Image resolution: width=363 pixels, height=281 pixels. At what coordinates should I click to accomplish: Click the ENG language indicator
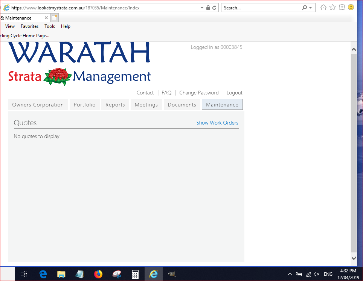pos(328,274)
